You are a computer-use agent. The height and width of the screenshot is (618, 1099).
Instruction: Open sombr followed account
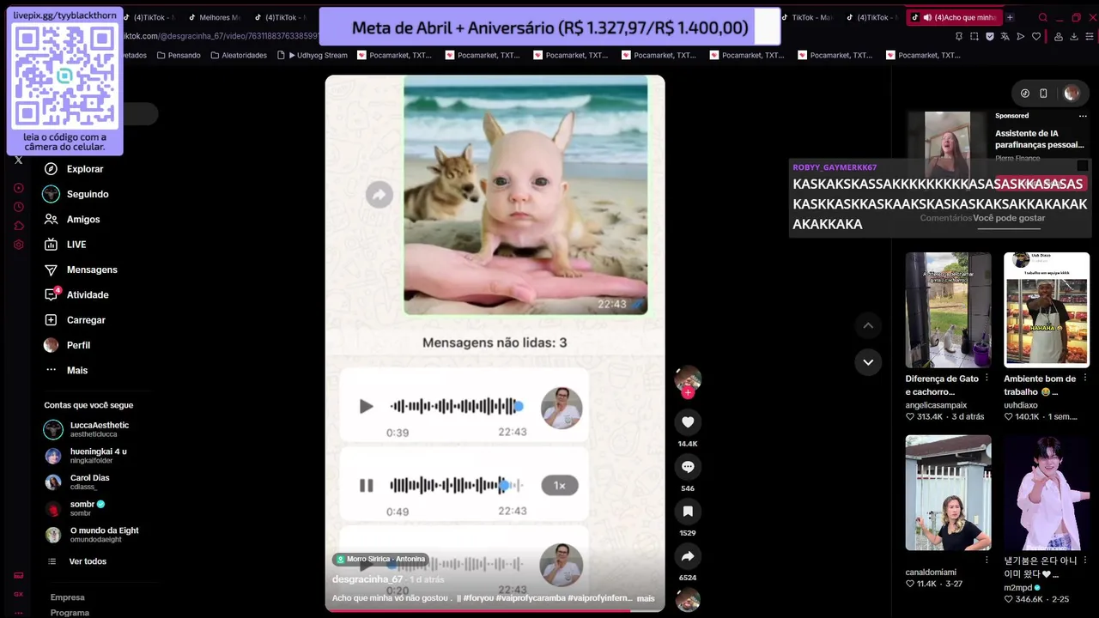pyautogui.click(x=75, y=508)
